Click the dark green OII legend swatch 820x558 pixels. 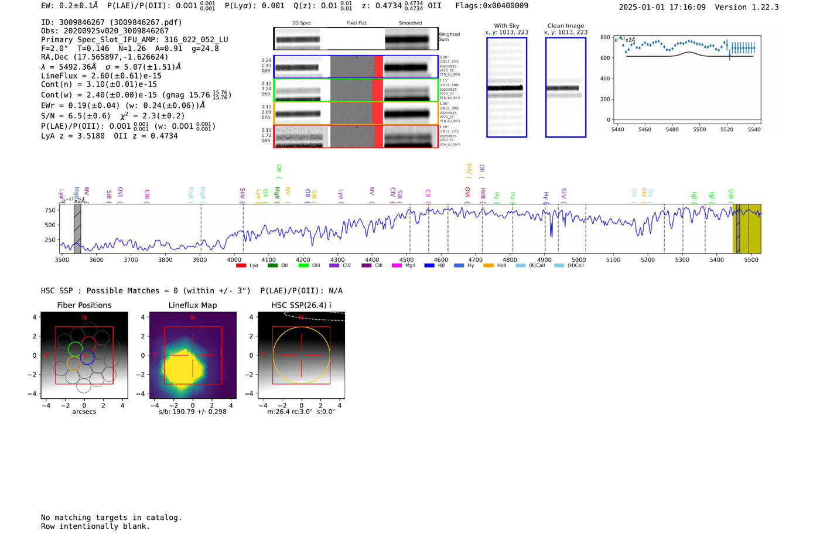point(272,266)
